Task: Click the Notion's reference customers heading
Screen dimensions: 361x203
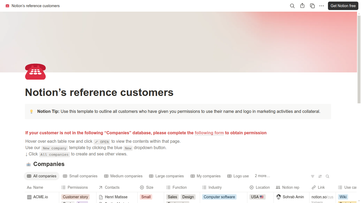Action: point(99,92)
